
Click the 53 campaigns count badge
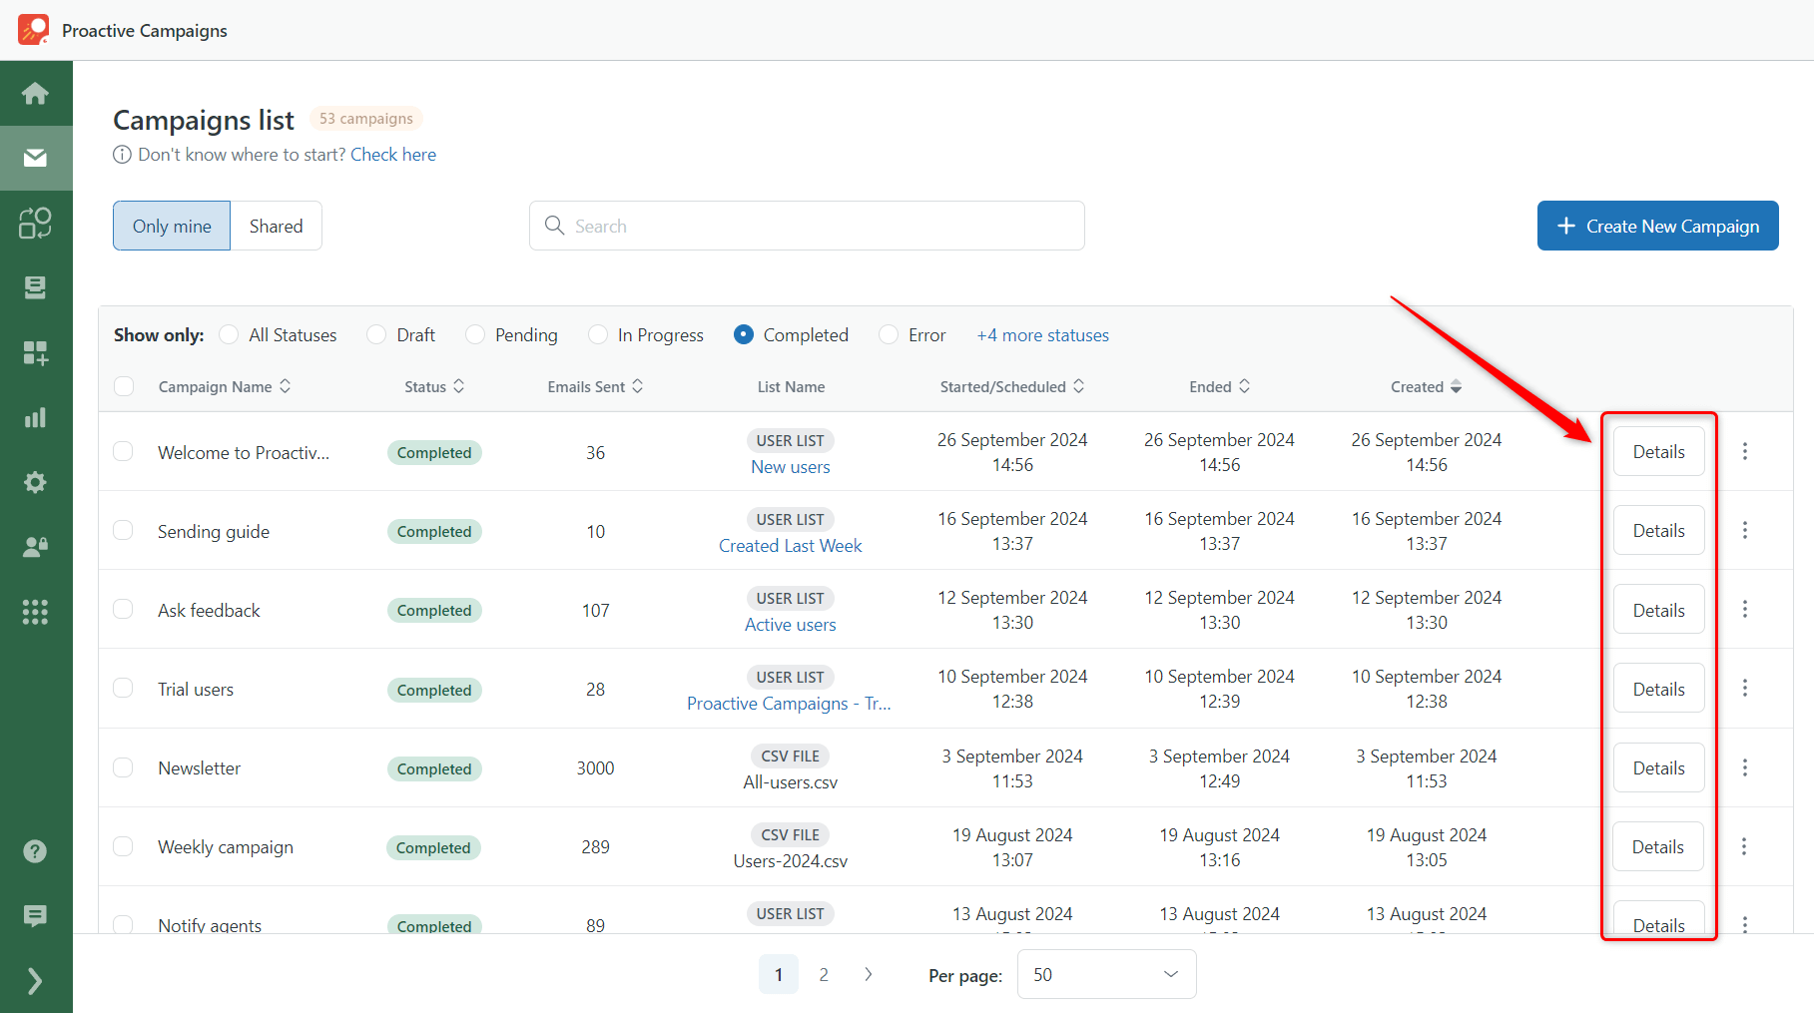(x=366, y=118)
